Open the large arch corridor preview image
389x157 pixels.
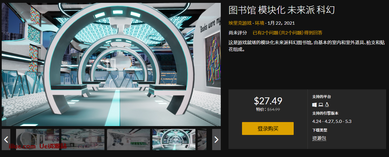coord(111,64)
